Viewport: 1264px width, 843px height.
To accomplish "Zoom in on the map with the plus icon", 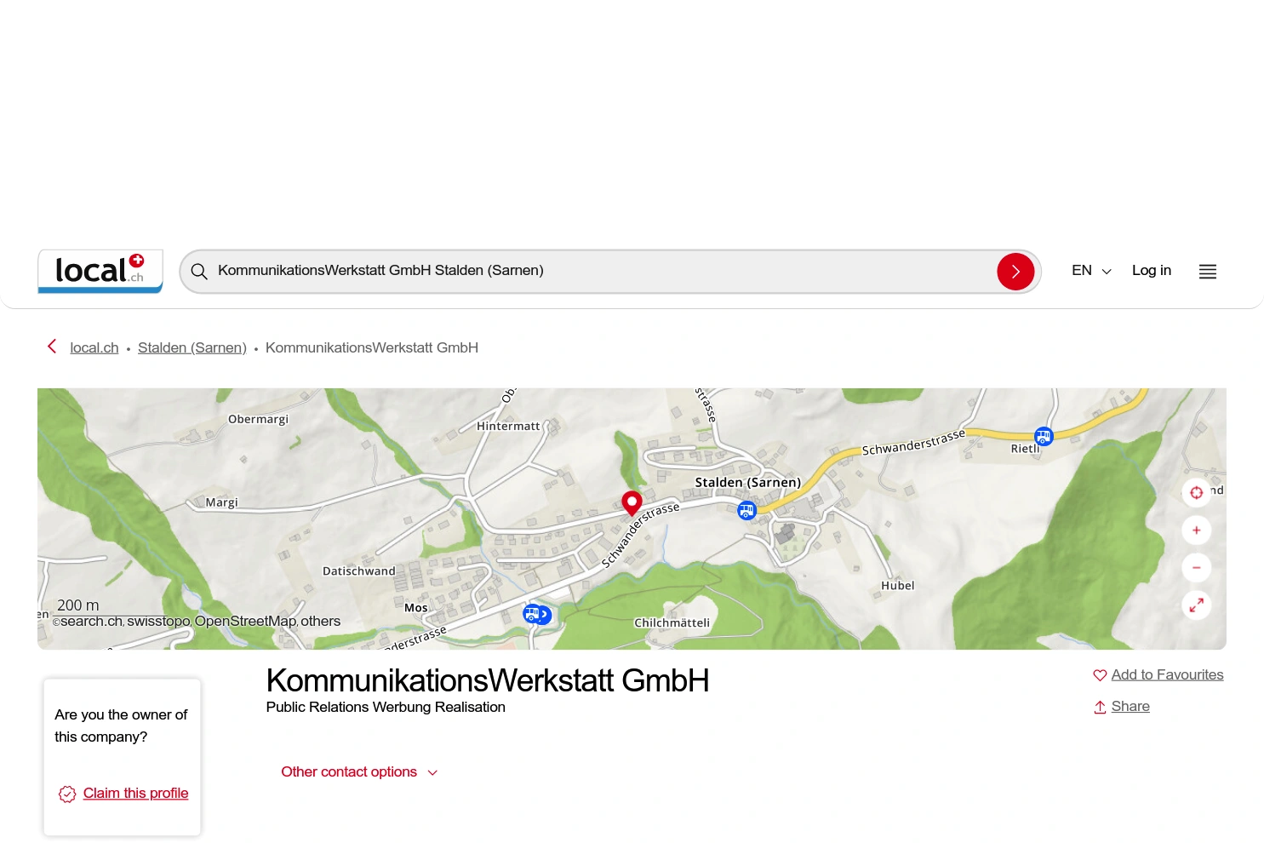I will pos(1196,530).
